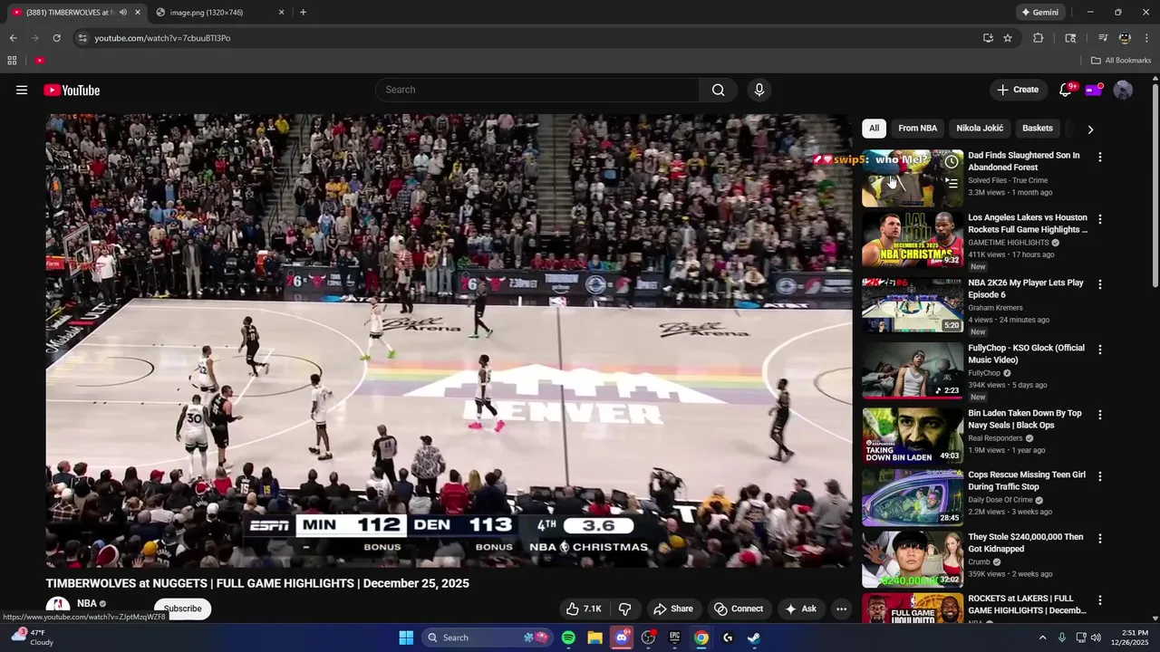Click the Connect button

[739, 609]
